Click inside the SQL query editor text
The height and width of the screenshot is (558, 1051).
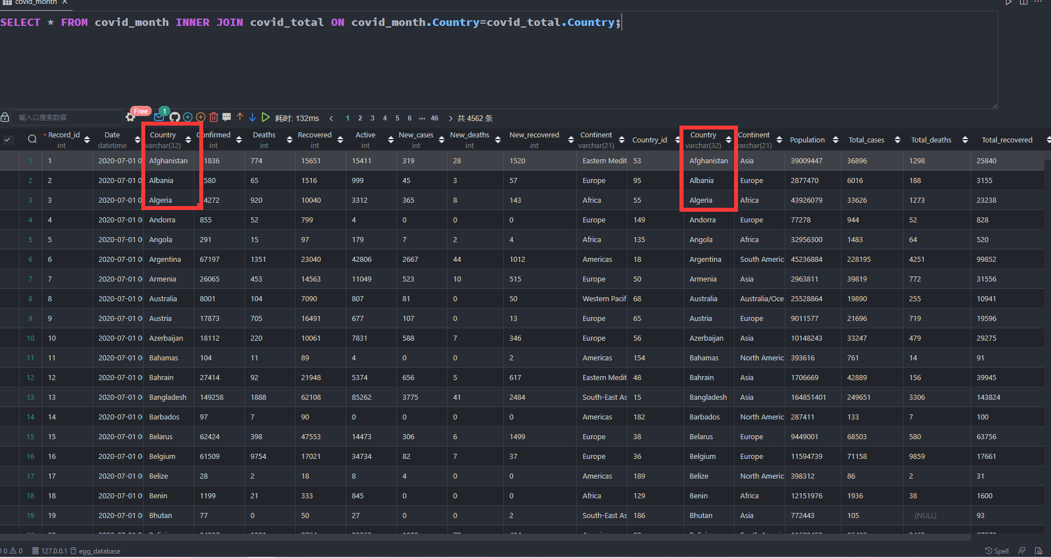pos(311,23)
